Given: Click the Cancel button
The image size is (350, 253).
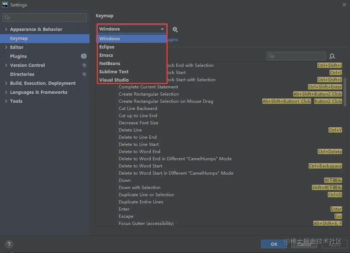Looking at the screenshot, I should (x=304, y=244).
